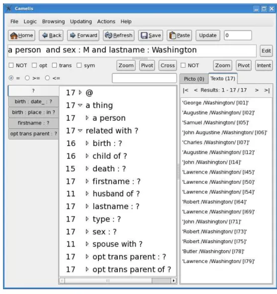Click the Zoom button left of Cross
This screenshot has height=294, width=277.
point(126,65)
